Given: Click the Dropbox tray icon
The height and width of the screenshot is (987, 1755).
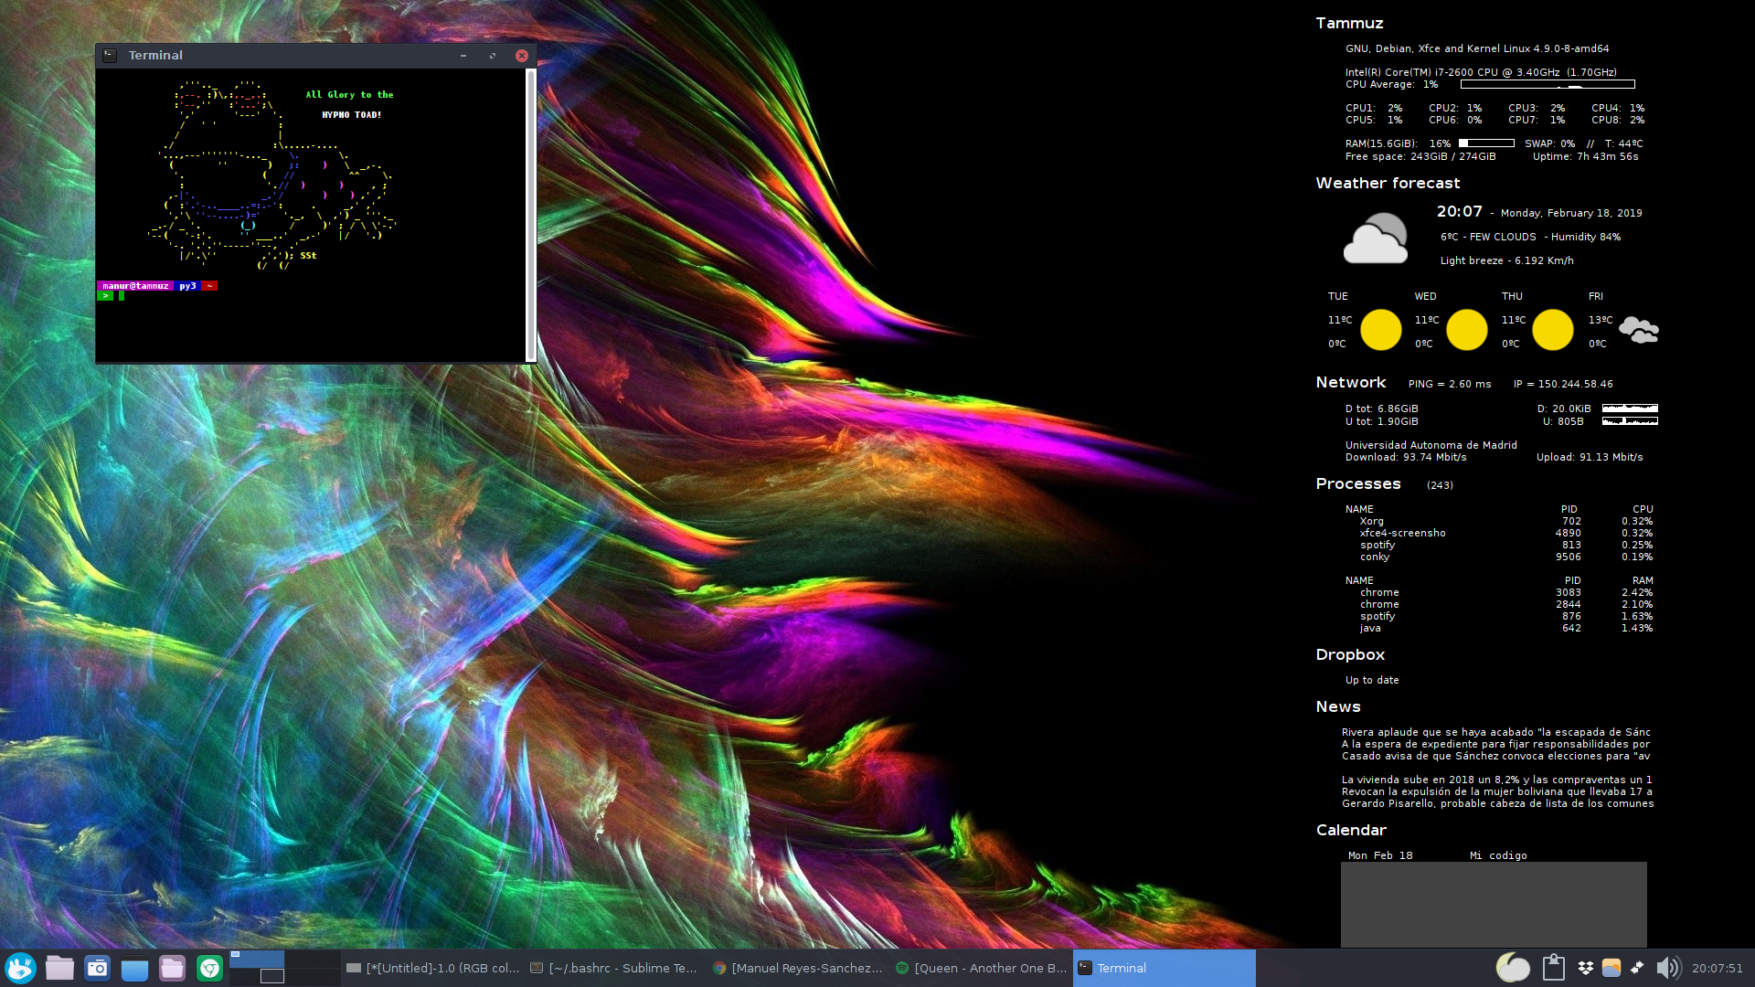Looking at the screenshot, I should pos(1586,968).
